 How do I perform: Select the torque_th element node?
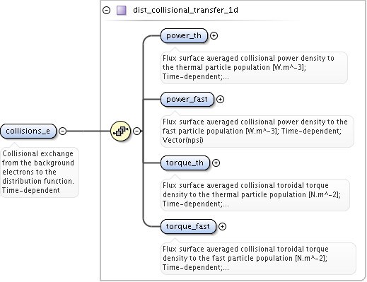click(x=185, y=163)
